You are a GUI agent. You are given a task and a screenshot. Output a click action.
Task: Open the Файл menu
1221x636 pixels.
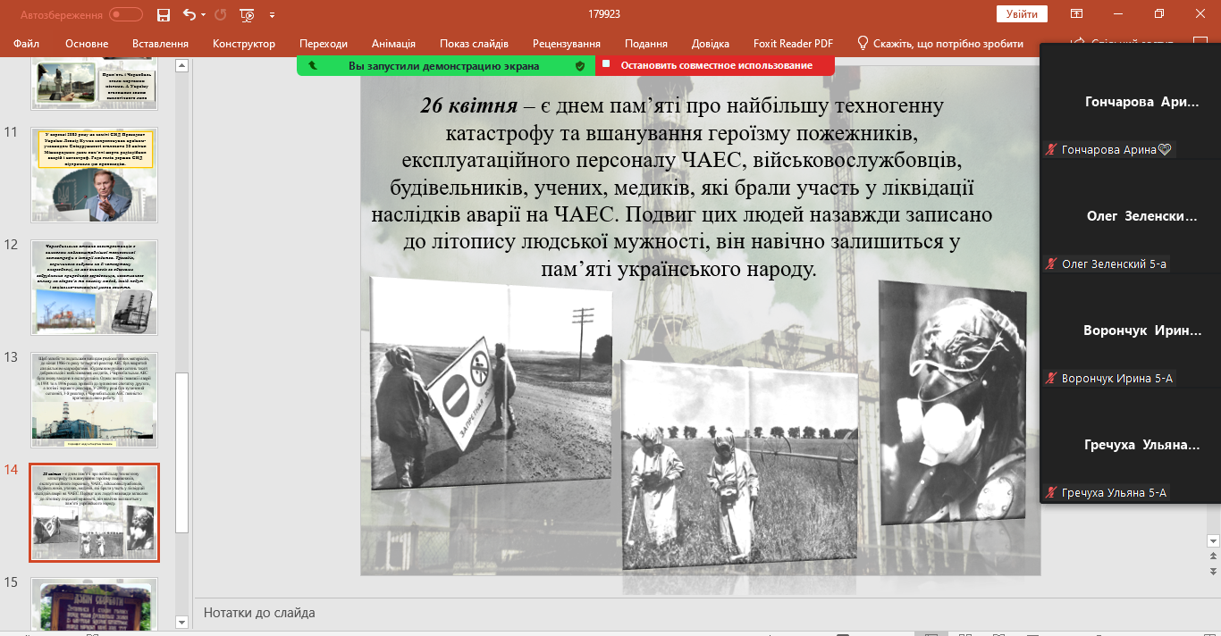[x=27, y=44]
